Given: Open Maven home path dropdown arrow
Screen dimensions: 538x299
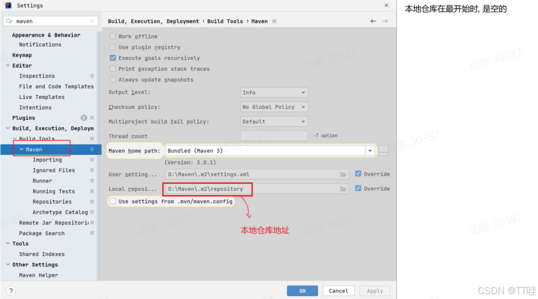Looking at the screenshot, I should (x=370, y=151).
